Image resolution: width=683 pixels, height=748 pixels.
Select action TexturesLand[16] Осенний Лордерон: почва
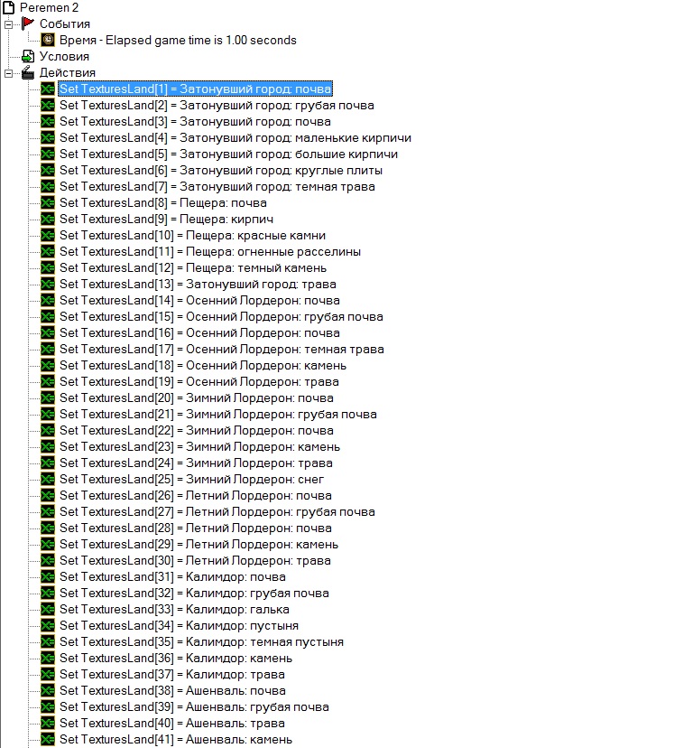(199, 333)
